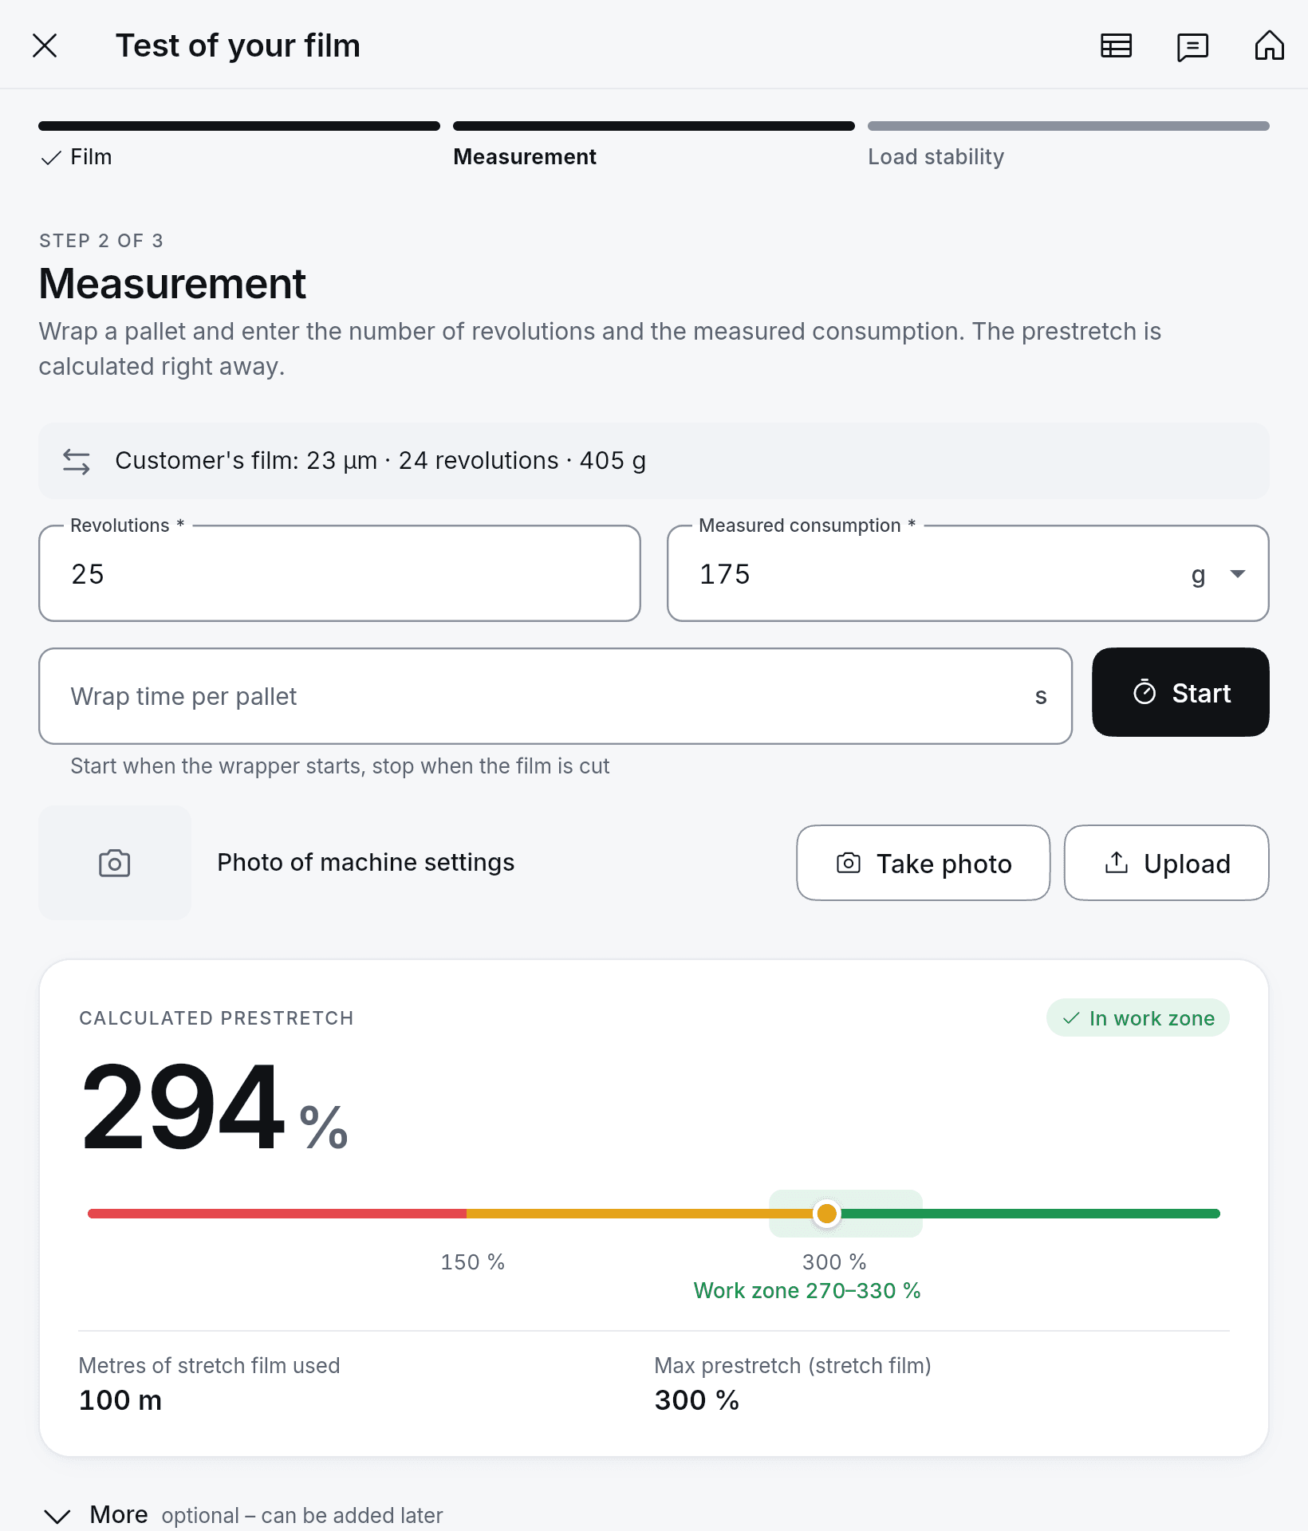
Task: Expand the More optional section
Action: (242, 1514)
